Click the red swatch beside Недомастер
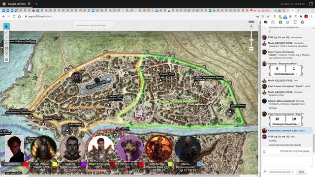 coord(26,164)
